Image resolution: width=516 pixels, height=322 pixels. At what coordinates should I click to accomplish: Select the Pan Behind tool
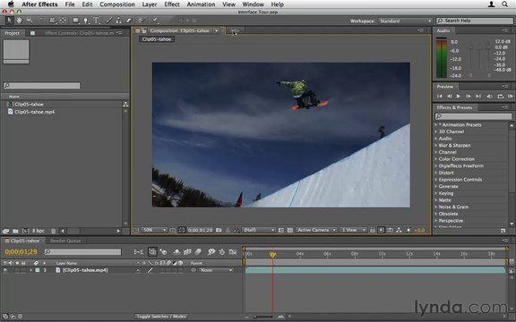pos(63,21)
